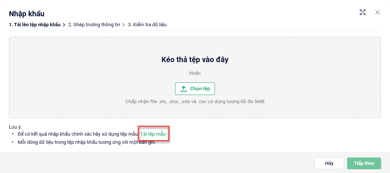
Task: Click the Hoặc text in drop zone
Action: point(195,73)
